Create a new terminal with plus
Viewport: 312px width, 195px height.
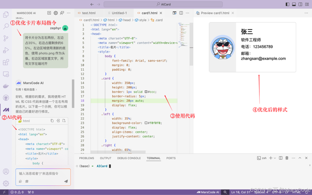point(271,158)
